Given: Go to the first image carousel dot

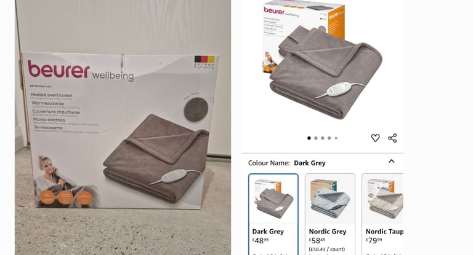Looking at the screenshot, I should 309,138.
